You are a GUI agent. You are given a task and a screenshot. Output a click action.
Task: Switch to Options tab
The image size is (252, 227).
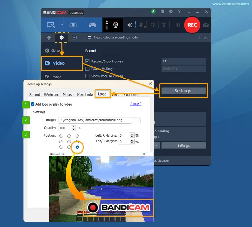click(131, 95)
